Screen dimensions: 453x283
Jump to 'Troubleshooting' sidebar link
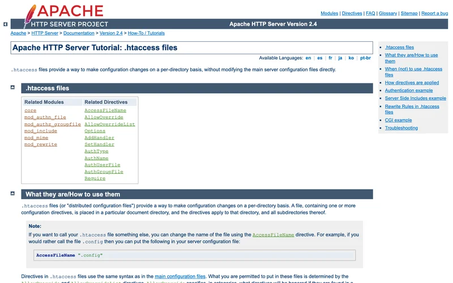coord(401,128)
